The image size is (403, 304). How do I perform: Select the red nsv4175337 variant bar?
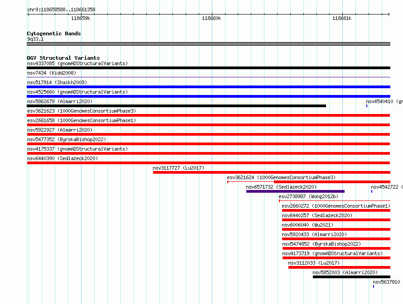[208, 153]
